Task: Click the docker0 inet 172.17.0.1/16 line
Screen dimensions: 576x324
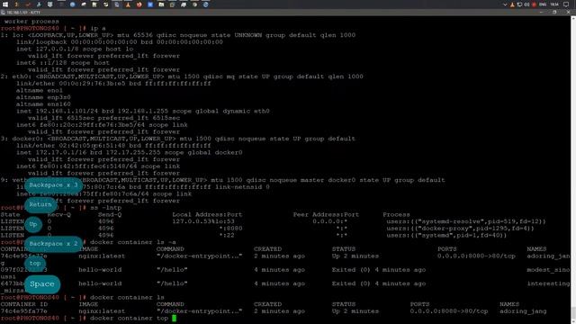Action: coord(129,152)
